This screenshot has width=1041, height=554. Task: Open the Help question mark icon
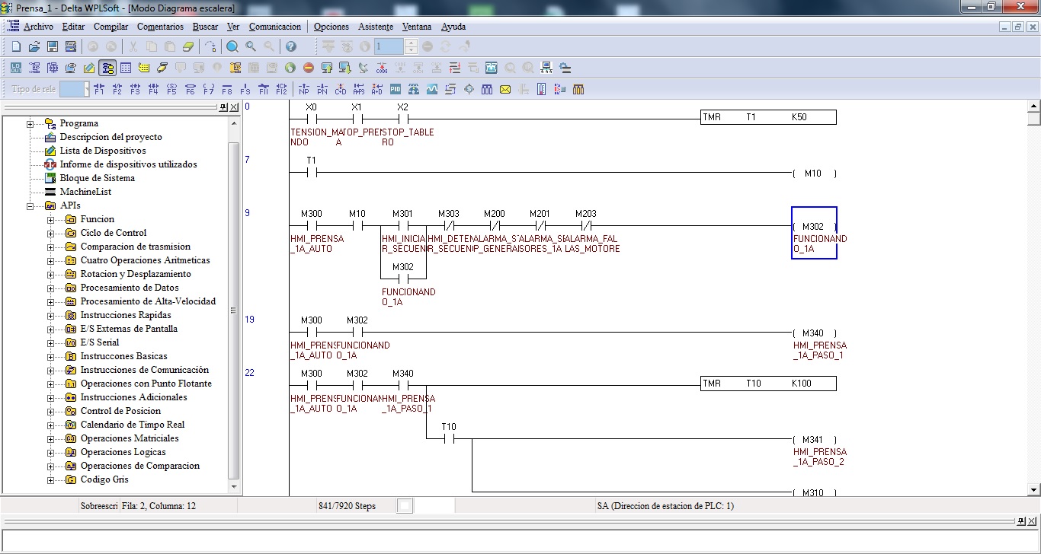point(290,46)
